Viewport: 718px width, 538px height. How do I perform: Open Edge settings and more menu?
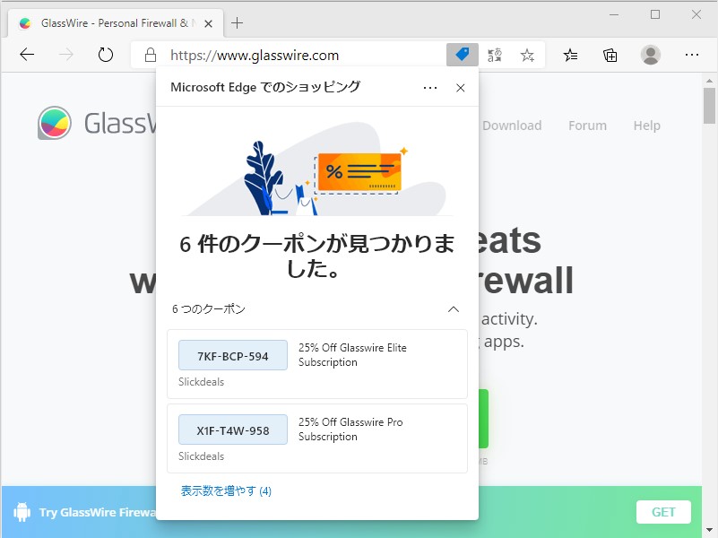[x=692, y=55]
